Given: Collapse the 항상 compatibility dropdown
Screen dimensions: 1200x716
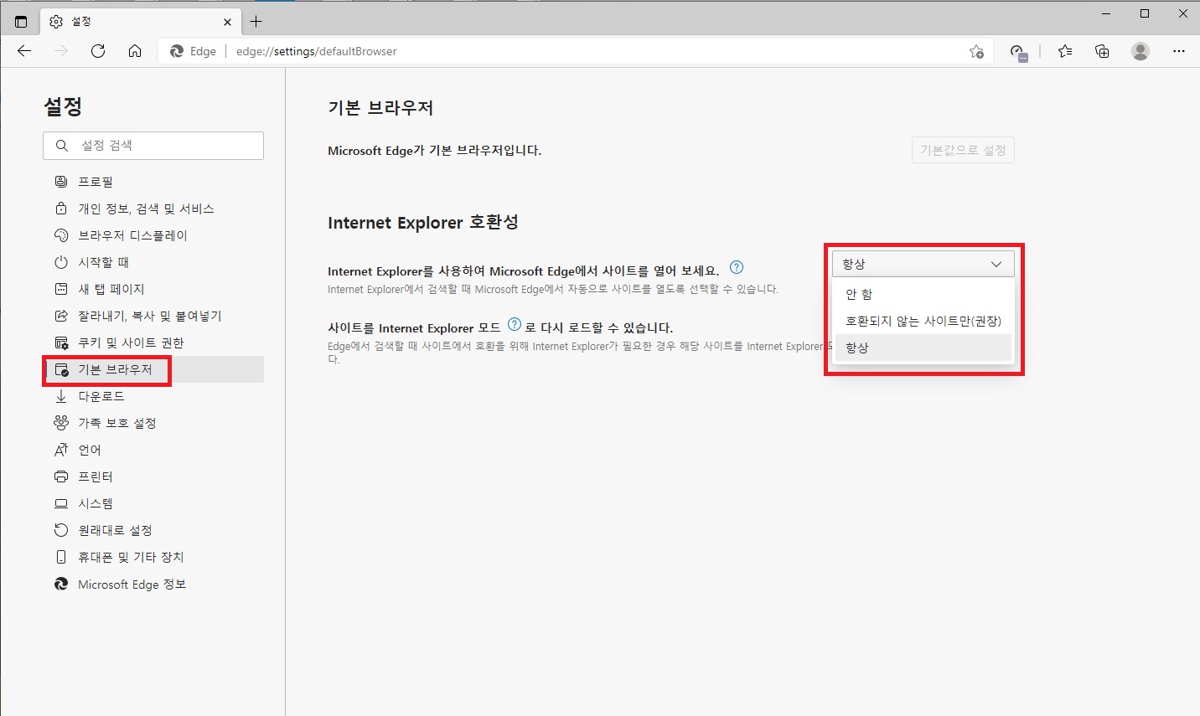Looking at the screenshot, I should point(923,264).
